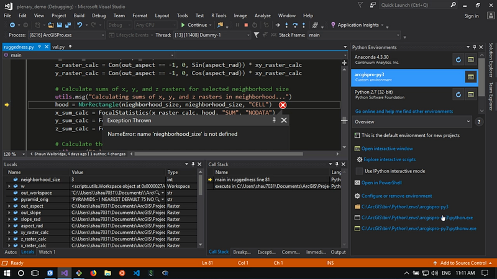This screenshot has width=497, height=279.
Task: Switch to the val.py editor tab
Action: tap(59, 46)
